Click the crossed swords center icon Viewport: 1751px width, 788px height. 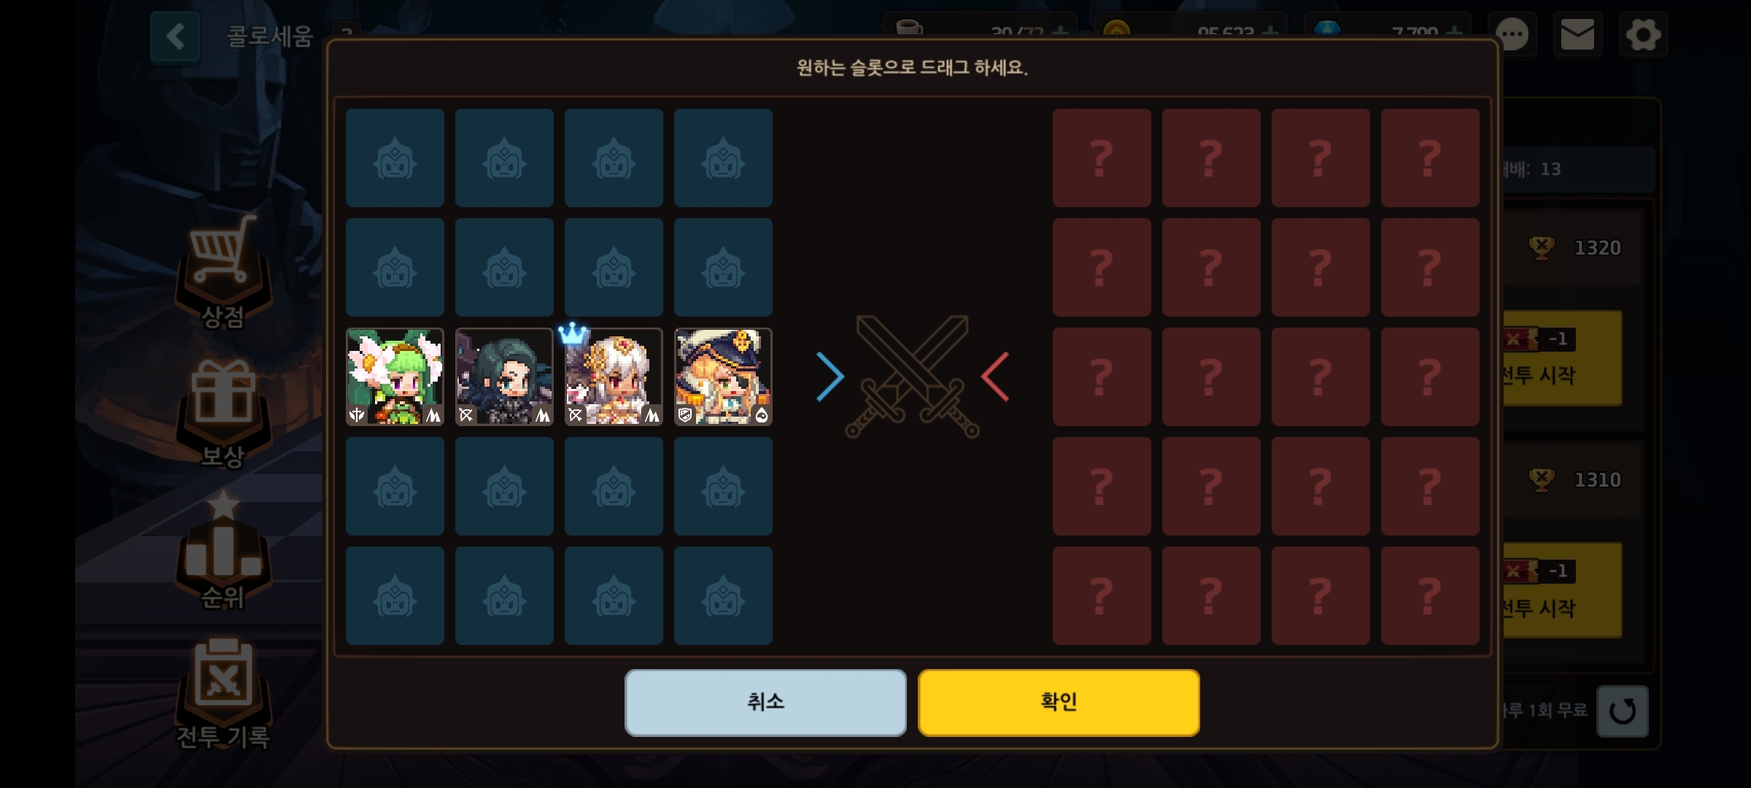click(x=912, y=376)
